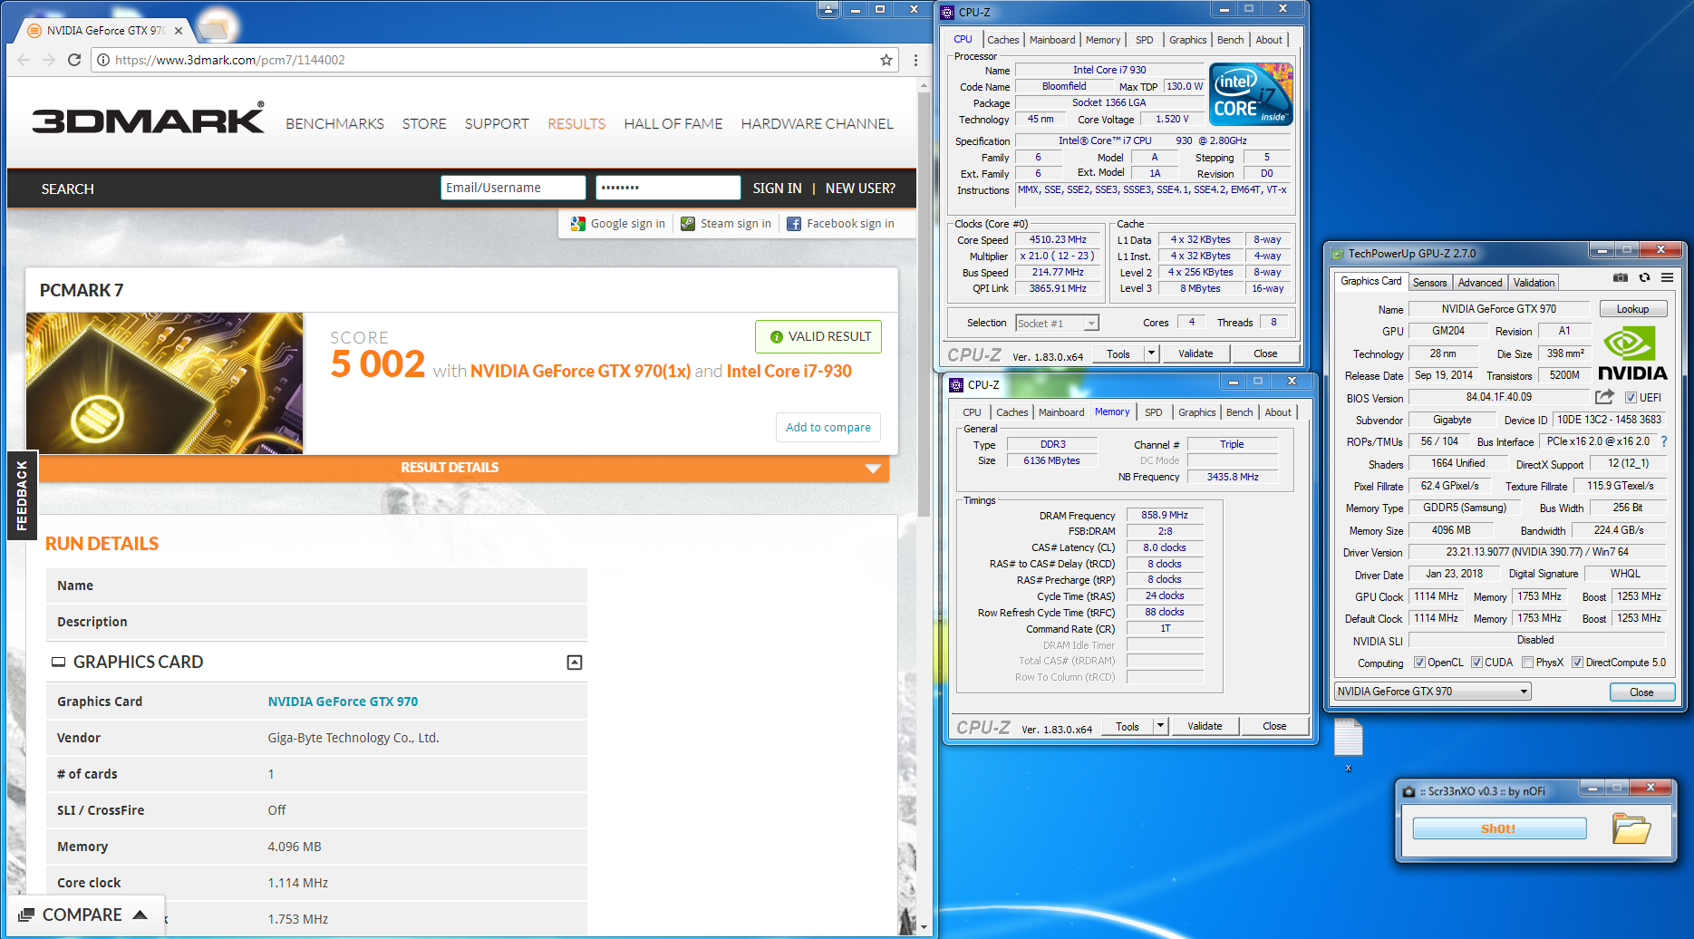The width and height of the screenshot is (1694, 939).
Task: Sign in with Steam icon
Action: (x=688, y=224)
